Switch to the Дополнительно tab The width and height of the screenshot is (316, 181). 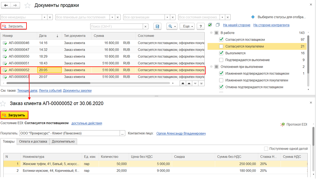63,142
